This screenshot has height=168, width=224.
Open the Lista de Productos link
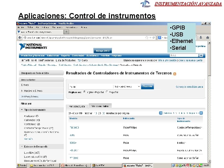tap(66, 60)
